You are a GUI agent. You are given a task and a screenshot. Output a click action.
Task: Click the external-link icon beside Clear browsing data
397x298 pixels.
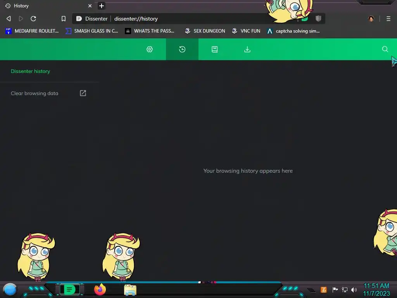tap(83, 93)
